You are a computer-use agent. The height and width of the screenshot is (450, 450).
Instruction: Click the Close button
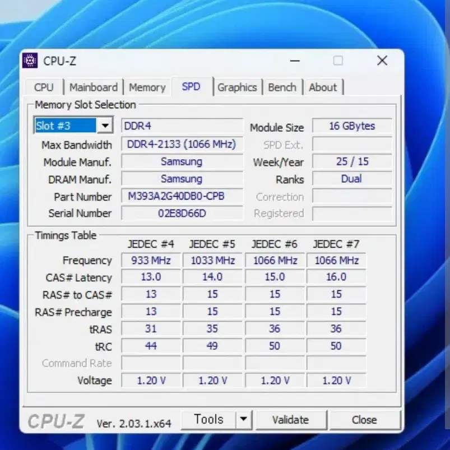pyautogui.click(x=364, y=420)
